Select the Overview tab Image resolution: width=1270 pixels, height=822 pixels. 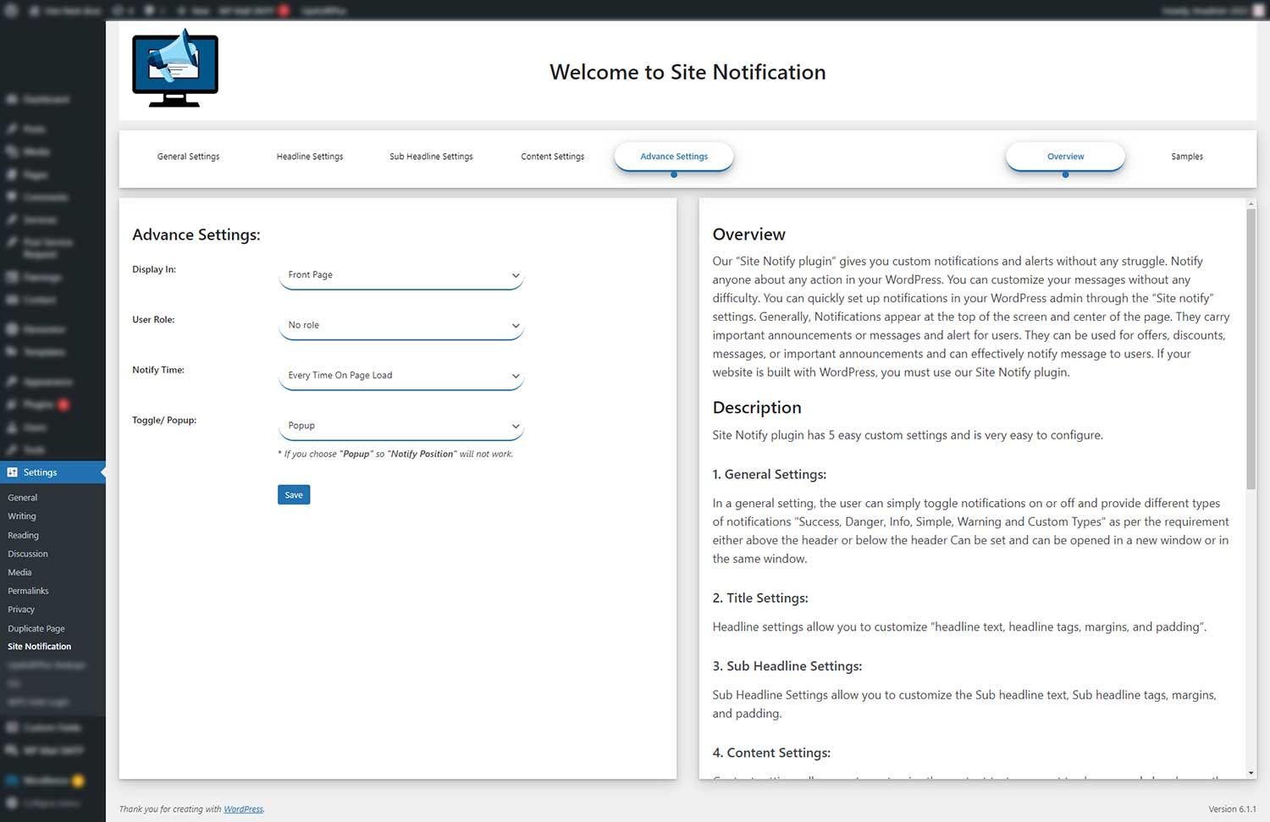tap(1065, 157)
